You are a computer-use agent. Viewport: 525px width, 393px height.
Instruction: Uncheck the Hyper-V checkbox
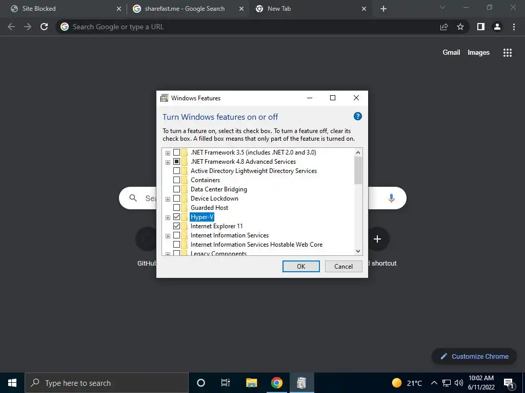pyautogui.click(x=176, y=217)
